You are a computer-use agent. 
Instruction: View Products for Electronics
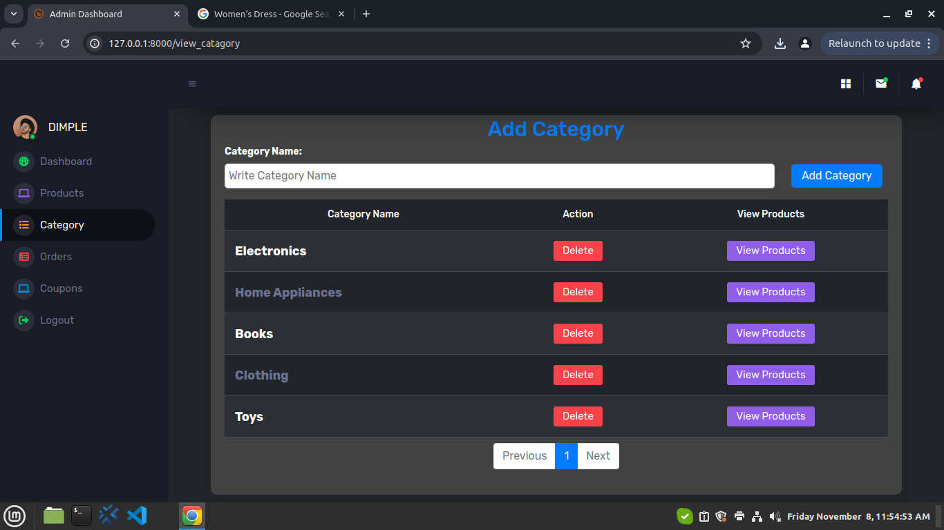point(771,251)
